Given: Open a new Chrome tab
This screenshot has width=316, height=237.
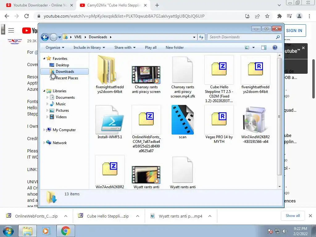Looking at the screenshot, I should (x=157, y=6).
